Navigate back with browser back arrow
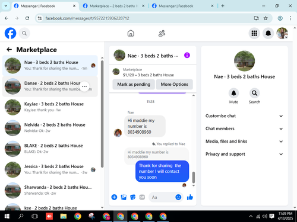 pyautogui.click(x=7, y=18)
